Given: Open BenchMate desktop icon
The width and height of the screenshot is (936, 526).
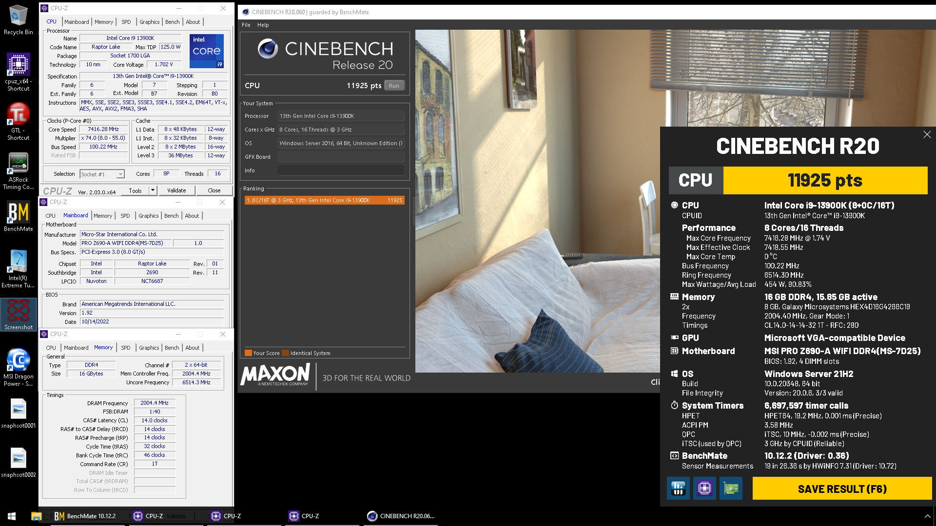Looking at the screenshot, I should [19, 217].
